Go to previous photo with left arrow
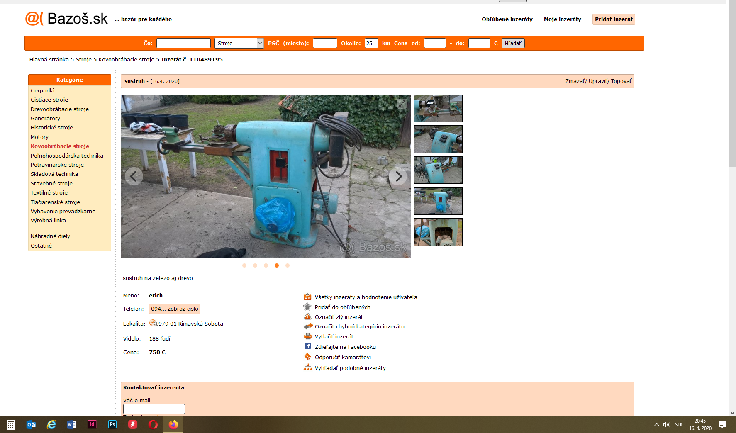 [x=134, y=176]
